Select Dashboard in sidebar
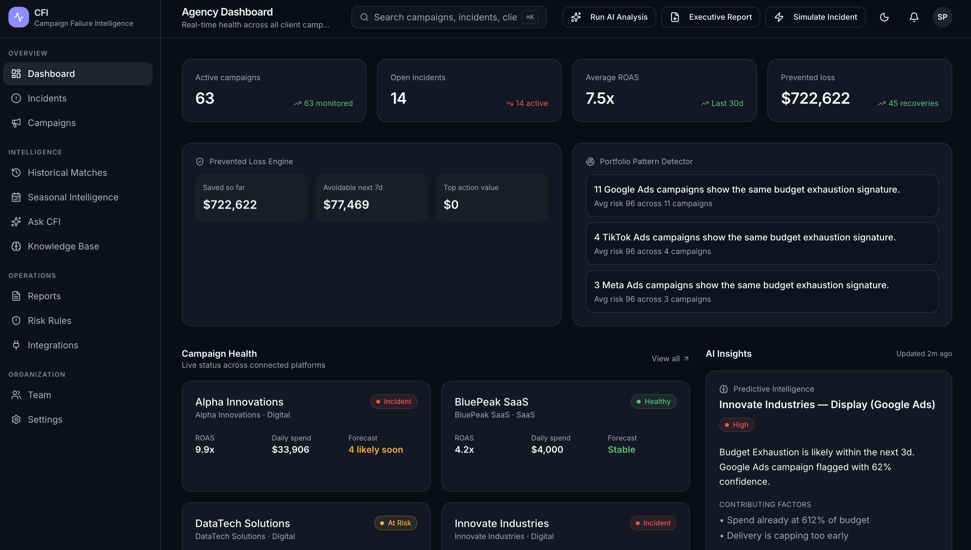 (78, 74)
